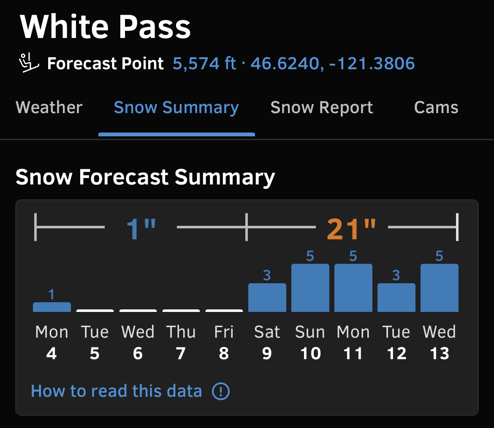
Task: Click the ski lift Forecast Point icon
Action: click(x=29, y=62)
